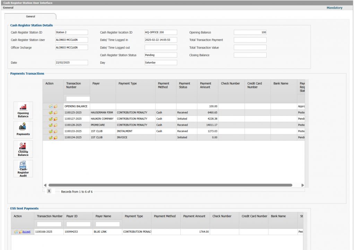The image size is (355, 250).
Task: Click the 1764.00 ESS payment amount cell
Action: click(195, 232)
